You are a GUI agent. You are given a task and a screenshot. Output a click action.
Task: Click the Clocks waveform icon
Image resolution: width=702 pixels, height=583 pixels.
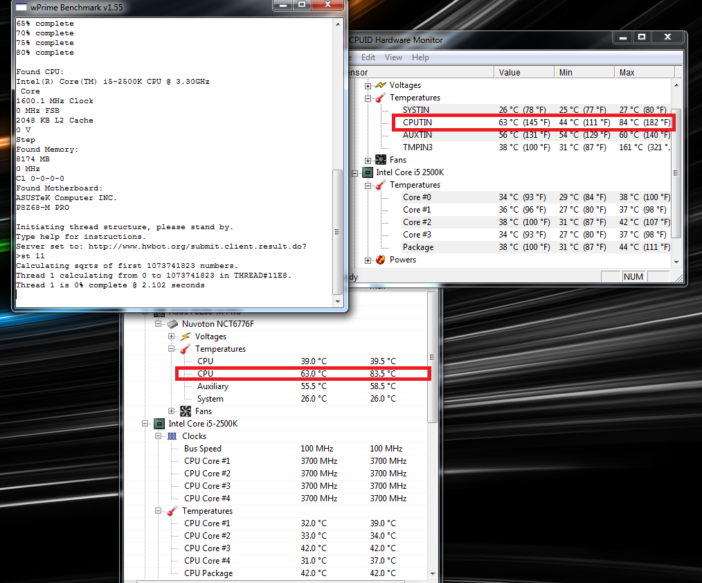pos(172,436)
